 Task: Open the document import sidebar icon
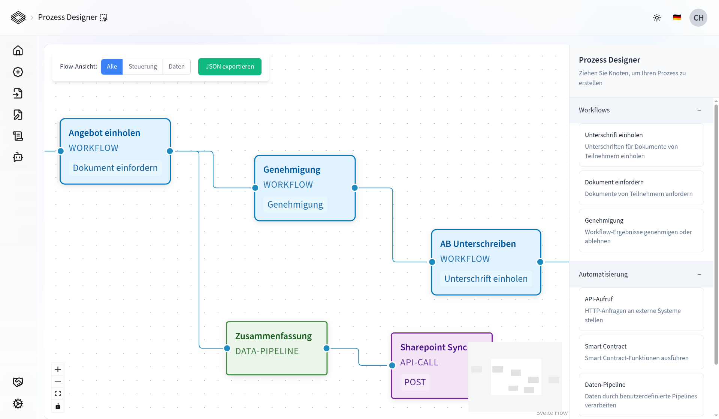18,93
